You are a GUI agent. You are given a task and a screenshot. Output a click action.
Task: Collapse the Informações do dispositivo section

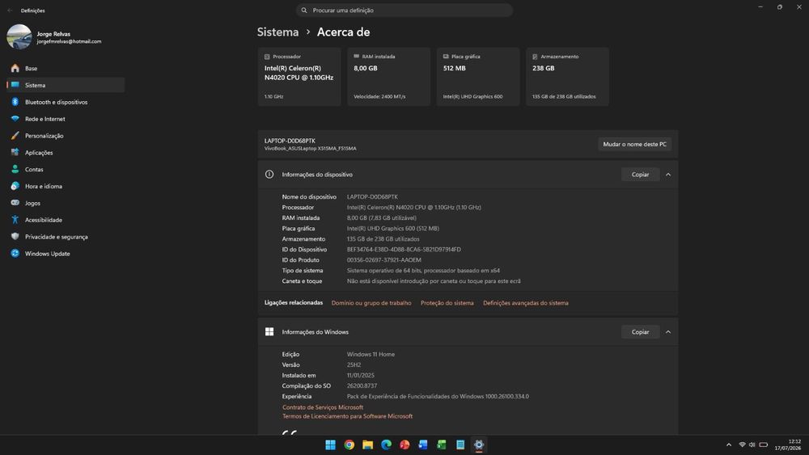point(668,175)
